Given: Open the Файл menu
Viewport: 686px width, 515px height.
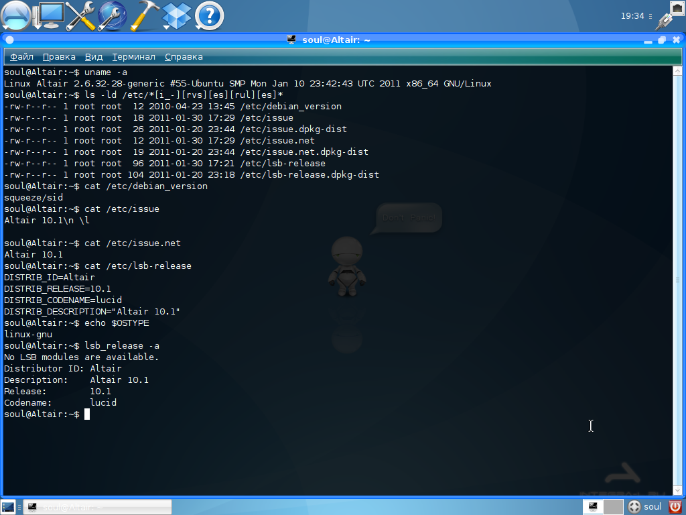Looking at the screenshot, I should pos(21,57).
